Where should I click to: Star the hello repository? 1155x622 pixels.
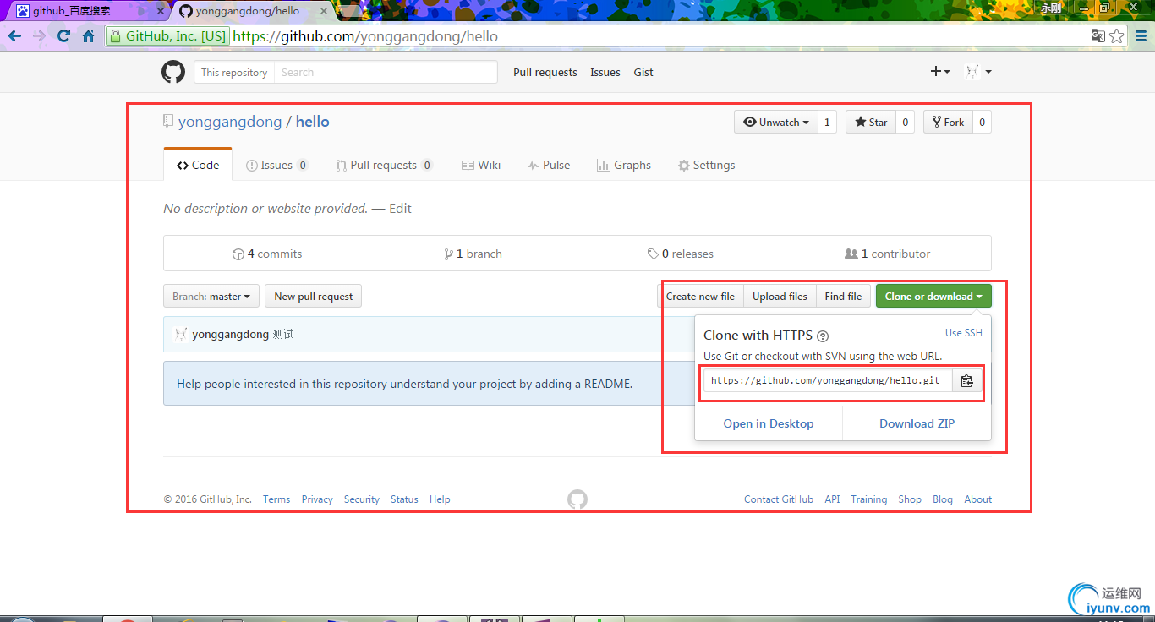871,123
